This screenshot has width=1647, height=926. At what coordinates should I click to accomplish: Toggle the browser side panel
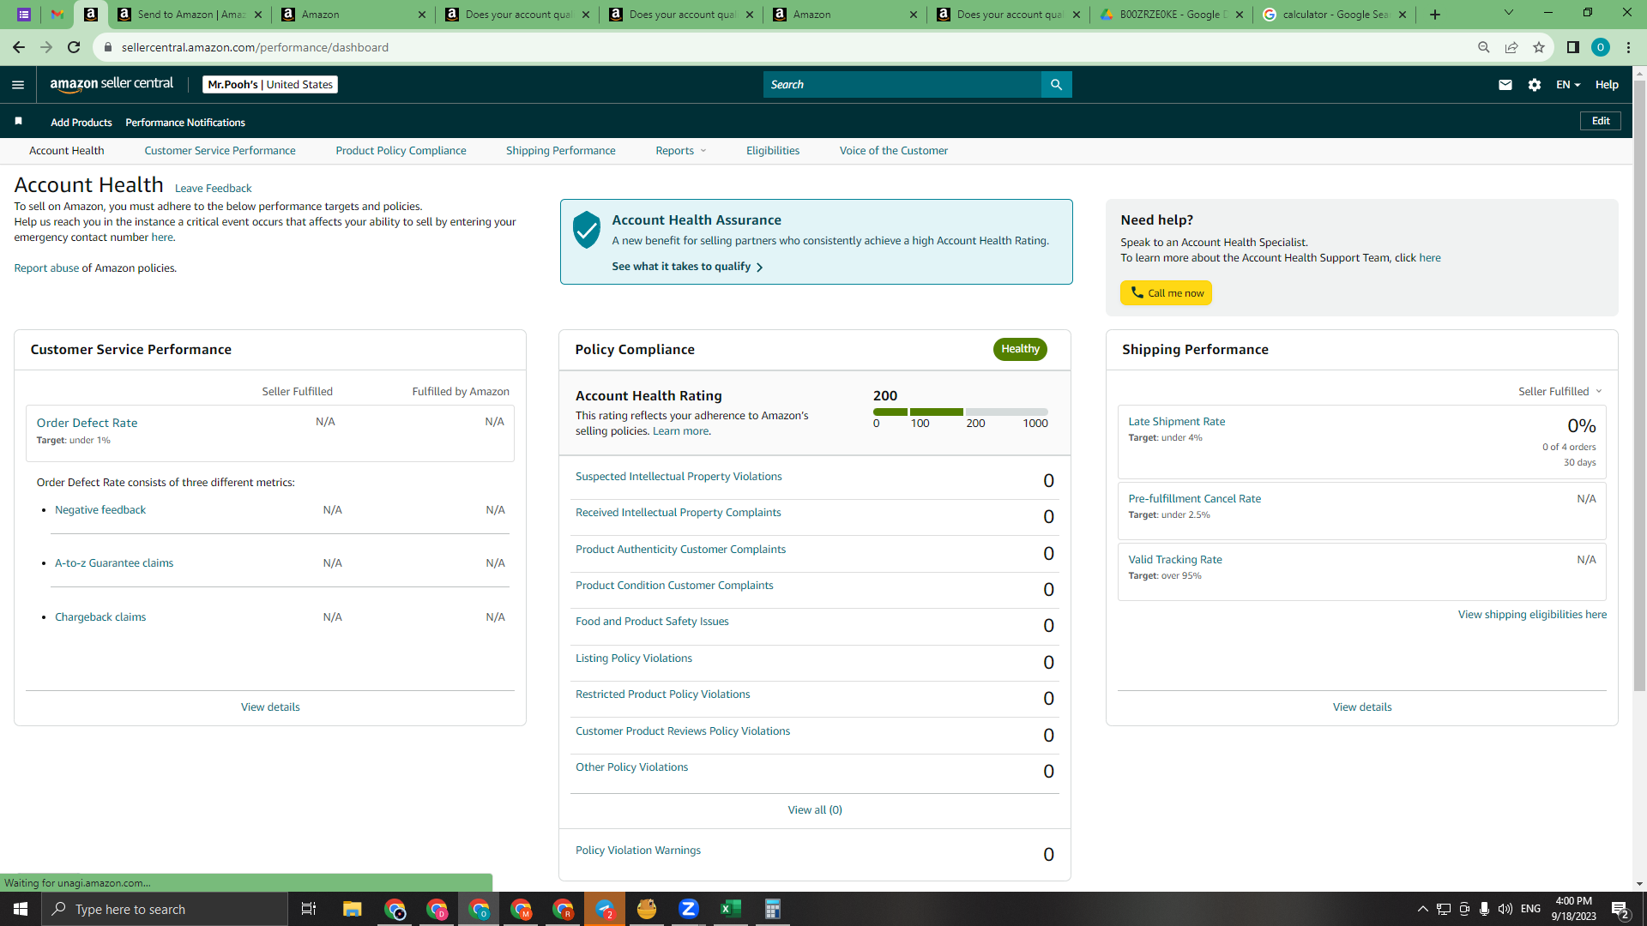[x=1572, y=47]
